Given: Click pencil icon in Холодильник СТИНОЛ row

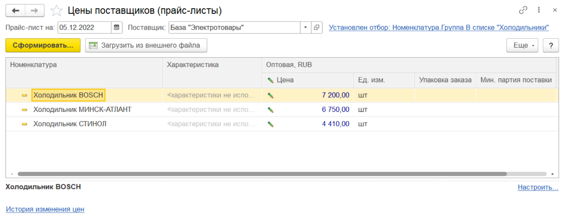Looking at the screenshot, I should (x=271, y=124).
